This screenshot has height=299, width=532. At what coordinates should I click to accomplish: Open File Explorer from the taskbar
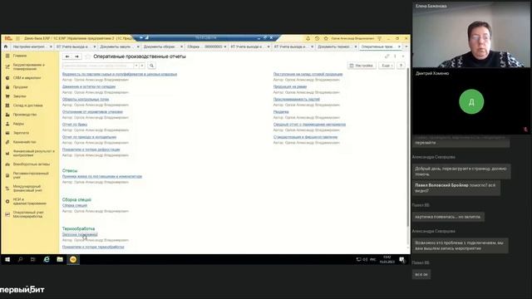60,259
